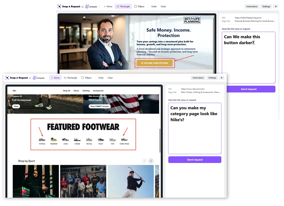The image size is (284, 206).
Task: Click previous arrow in Shop by Sport carousel
Action: 144,161
